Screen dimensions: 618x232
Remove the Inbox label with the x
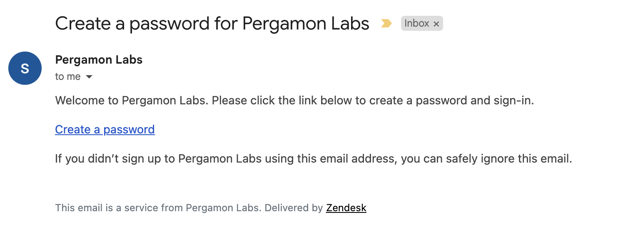click(x=436, y=24)
